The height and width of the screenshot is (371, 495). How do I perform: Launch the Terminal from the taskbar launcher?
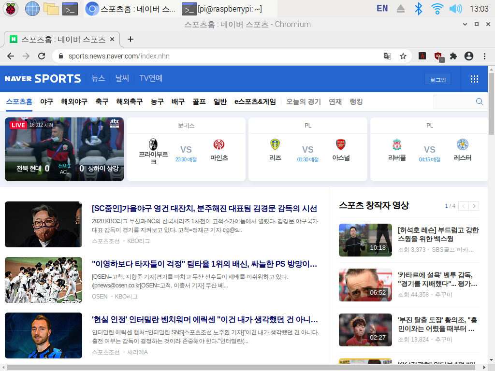coord(70,9)
